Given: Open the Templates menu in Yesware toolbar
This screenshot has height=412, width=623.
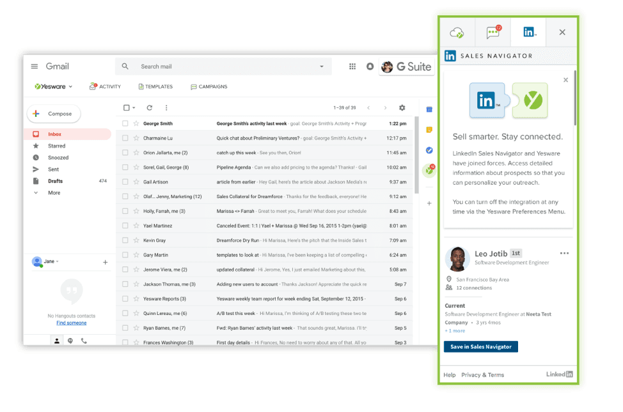Looking at the screenshot, I should [x=155, y=87].
